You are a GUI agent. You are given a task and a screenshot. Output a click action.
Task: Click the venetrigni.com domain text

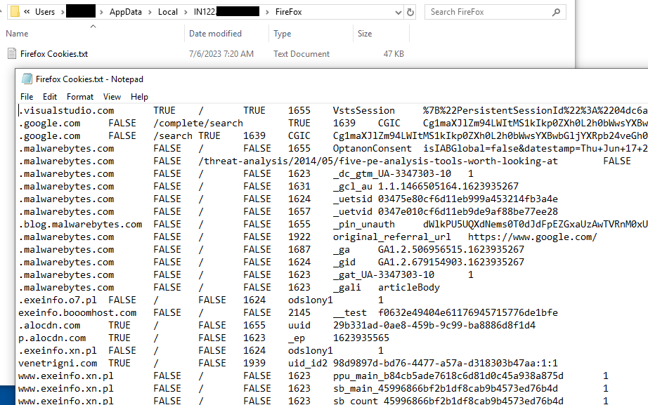(58, 364)
